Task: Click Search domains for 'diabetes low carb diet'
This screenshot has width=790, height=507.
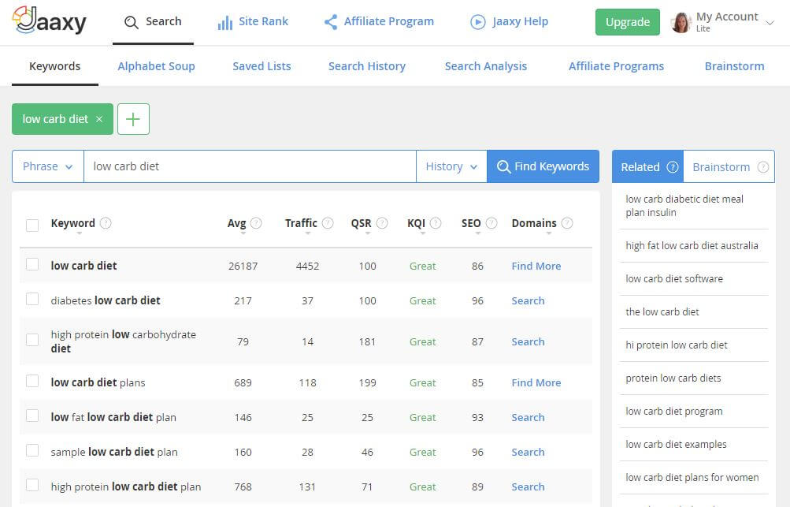Action: (x=528, y=300)
